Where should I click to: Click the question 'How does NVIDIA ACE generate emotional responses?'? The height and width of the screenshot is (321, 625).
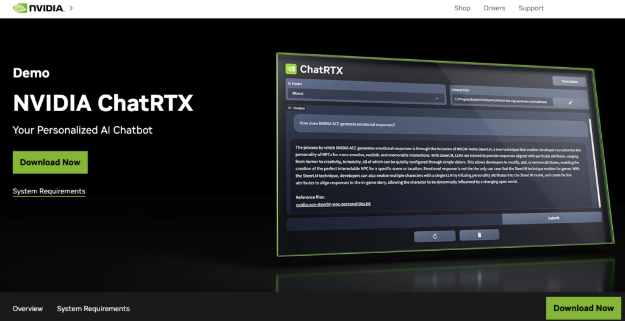coord(347,124)
